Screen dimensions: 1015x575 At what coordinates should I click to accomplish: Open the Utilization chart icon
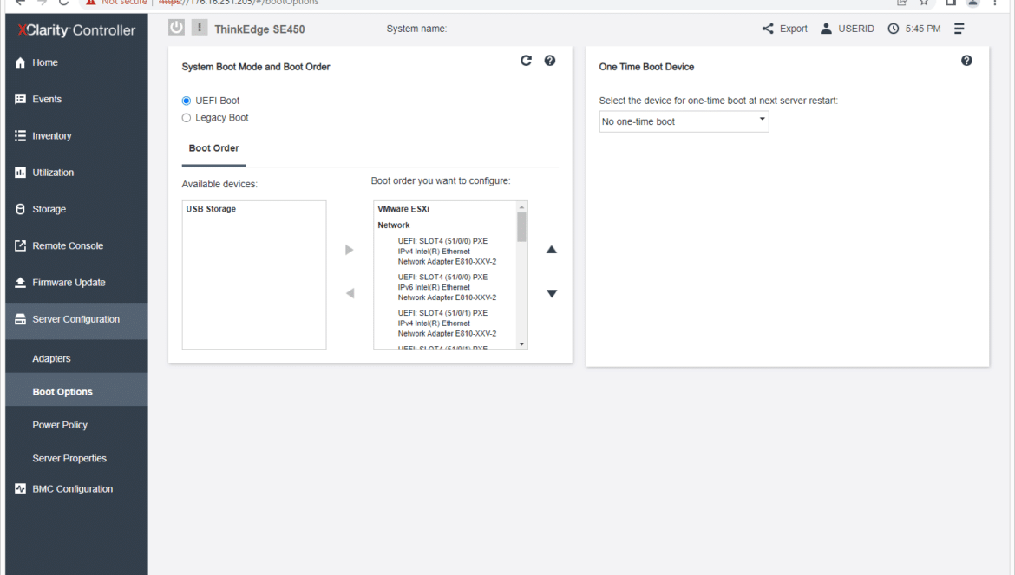click(x=20, y=173)
